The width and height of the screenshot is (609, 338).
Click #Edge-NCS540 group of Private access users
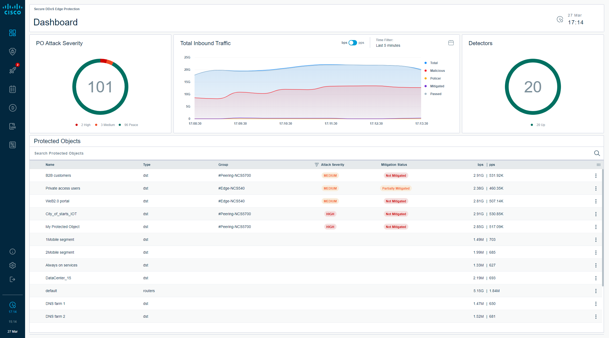pyautogui.click(x=231, y=188)
